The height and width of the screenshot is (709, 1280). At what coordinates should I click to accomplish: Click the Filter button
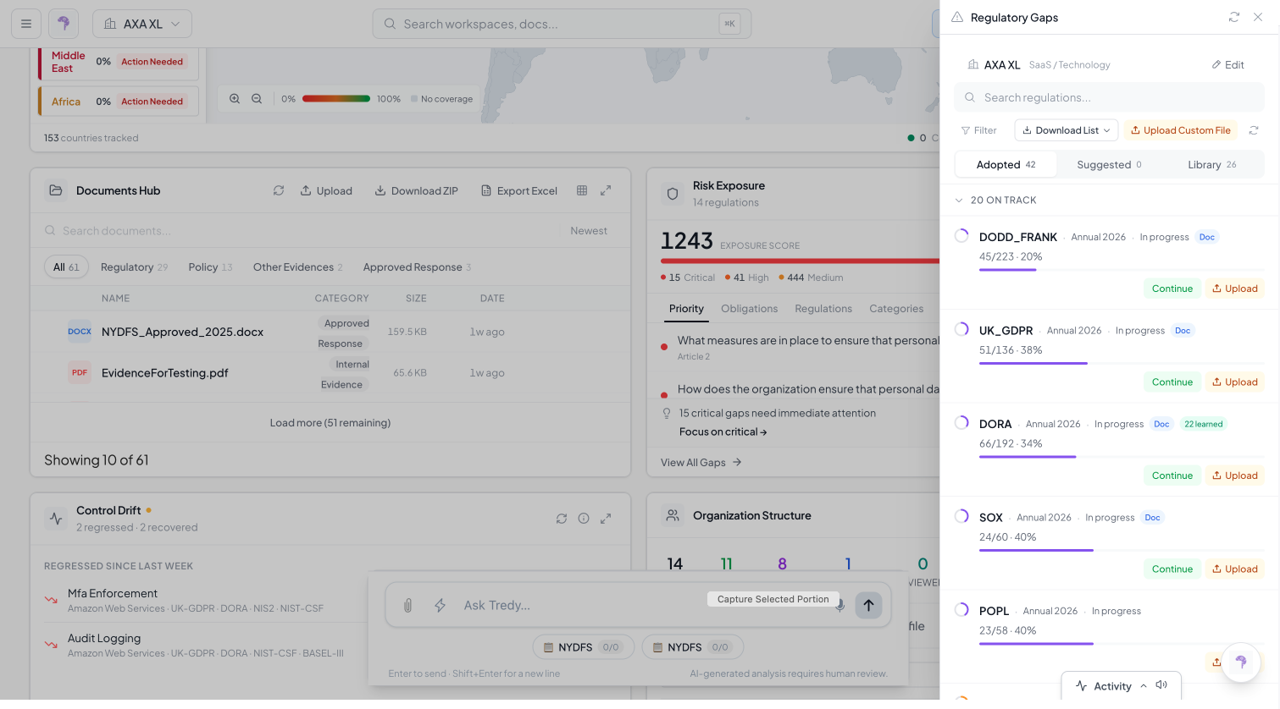coord(978,130)
